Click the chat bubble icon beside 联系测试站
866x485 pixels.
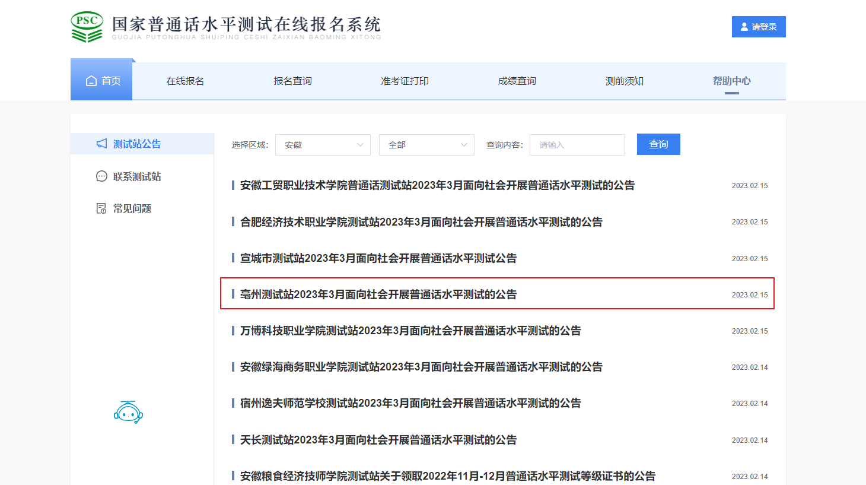click(101, 176)
